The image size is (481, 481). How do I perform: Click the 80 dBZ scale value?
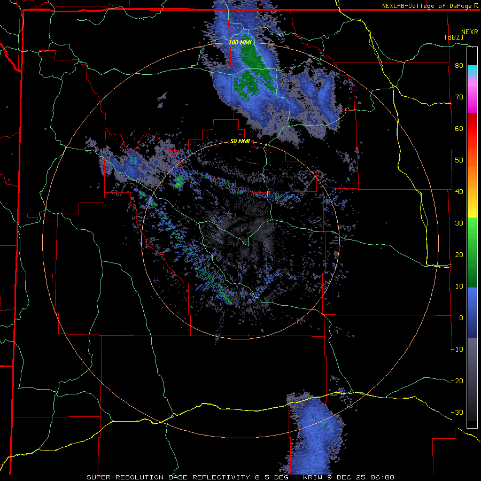[x=459, y=66]
